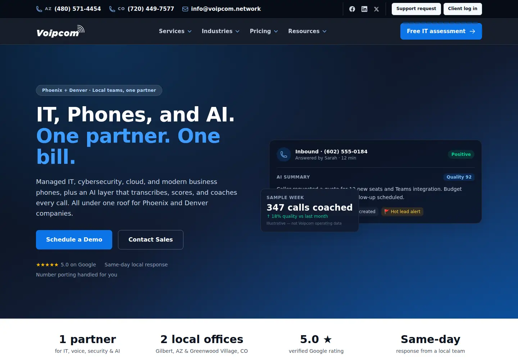This screenshot has height=360, width=518.
Task: Click the round phone icon in the Inbound call card
Action: pos(284,154)
